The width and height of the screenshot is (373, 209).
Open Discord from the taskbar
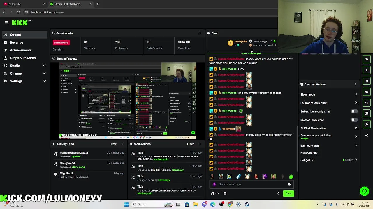coord(204,204)
